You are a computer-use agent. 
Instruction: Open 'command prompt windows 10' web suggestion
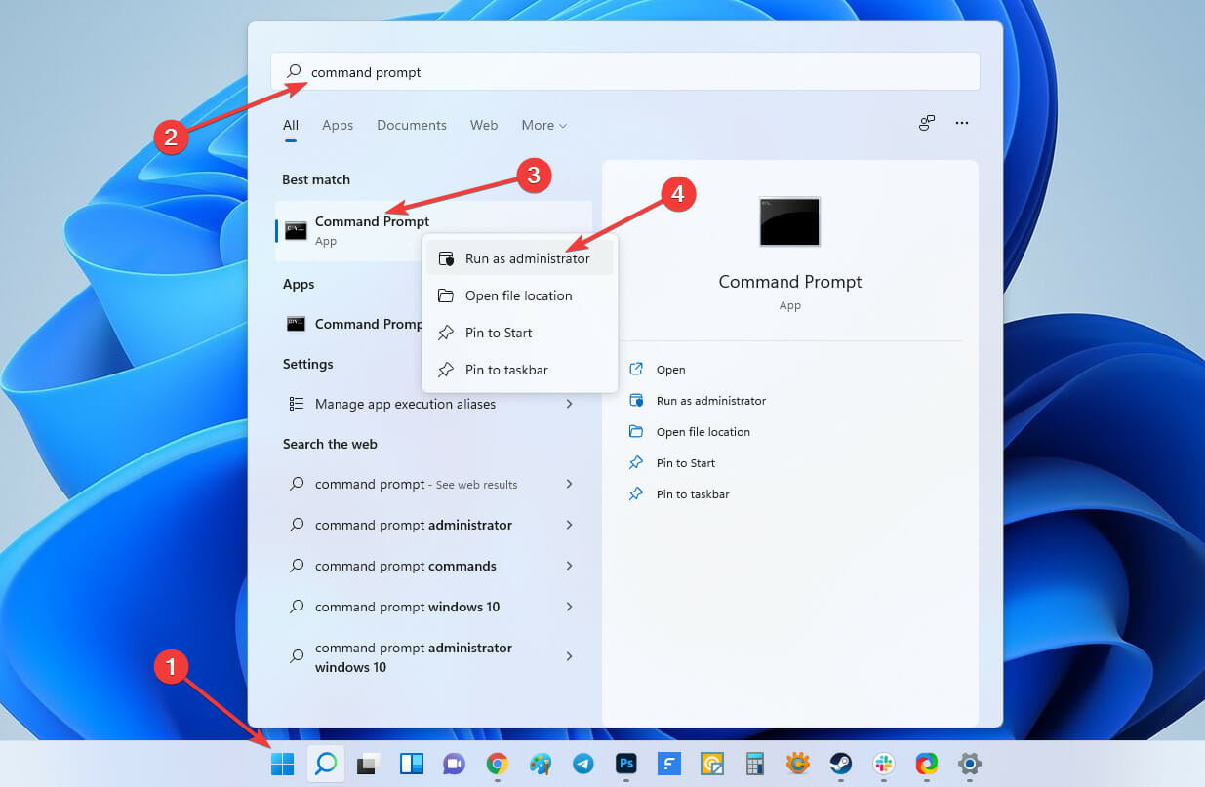click(x=433, y=607)
